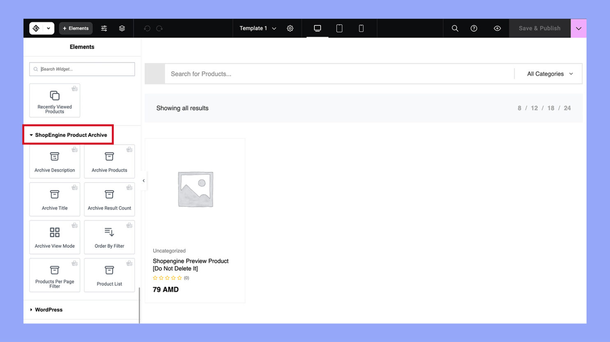Image resolution: width=610 pixels, height=342 pixels.
Task: Open the site settings sliders icon
Action: pos(104,28)
